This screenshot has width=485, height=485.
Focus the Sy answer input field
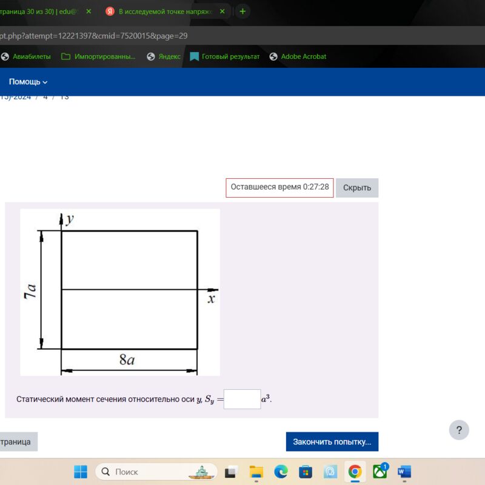pos(242,400)
